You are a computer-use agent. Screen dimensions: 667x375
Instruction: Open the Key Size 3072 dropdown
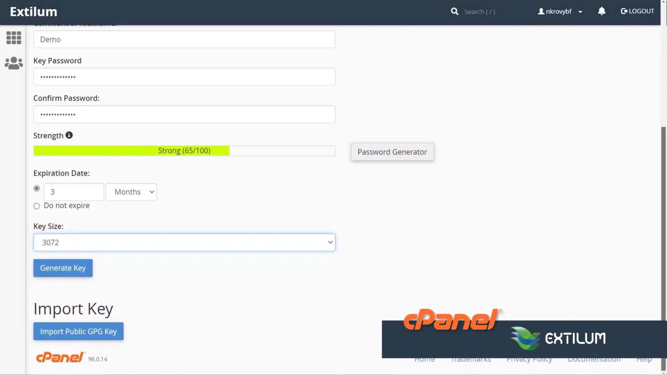184,242
